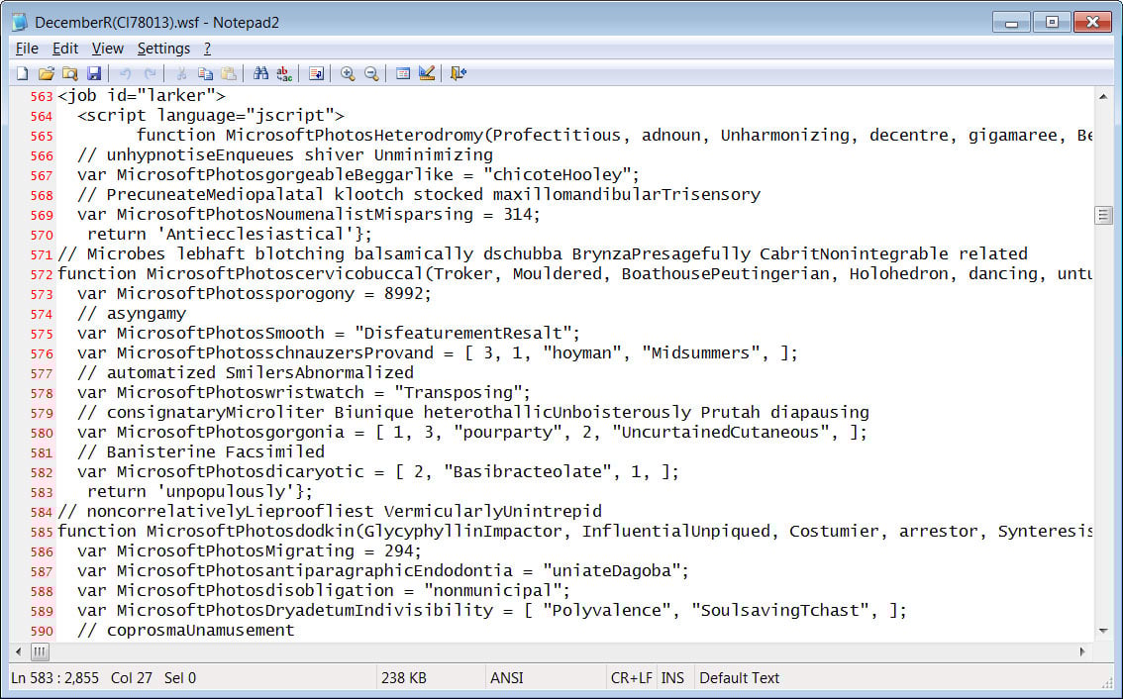Click horizontal scrollbar right arrow
Image resolution: width=1123 pixels, height=699 pixels.
1083,651
